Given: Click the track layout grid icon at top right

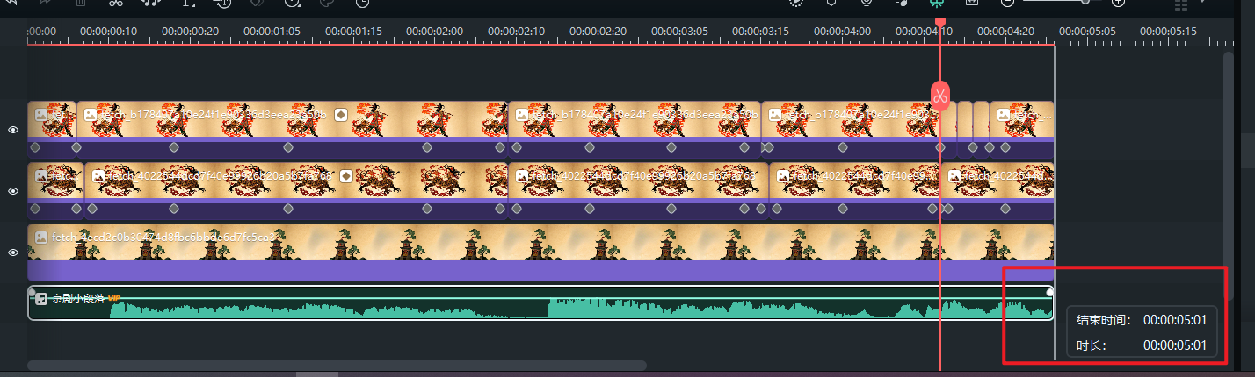Looking at the screenshot, I should tap(1181, 4).
